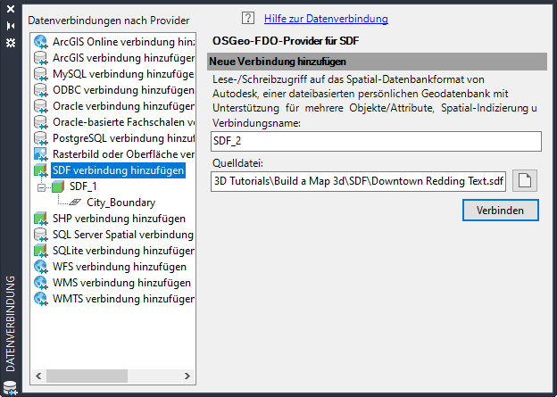Click the PostgreSQL database icon

40,138
